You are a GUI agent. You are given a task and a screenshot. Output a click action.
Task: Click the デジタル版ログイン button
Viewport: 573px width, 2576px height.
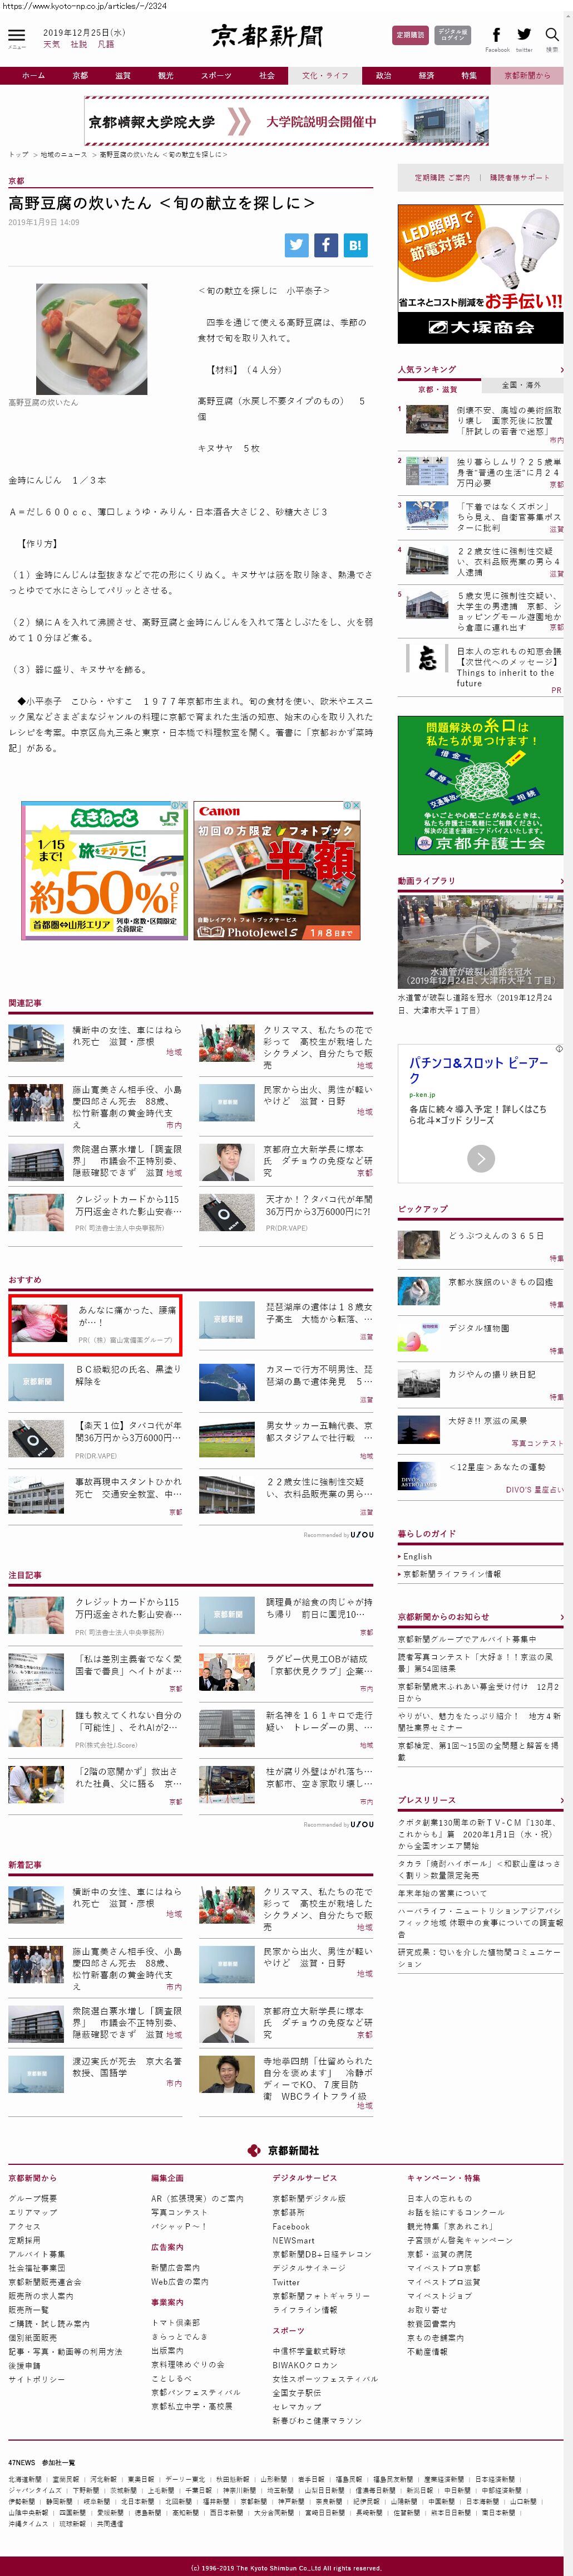(x=452, y=35)
